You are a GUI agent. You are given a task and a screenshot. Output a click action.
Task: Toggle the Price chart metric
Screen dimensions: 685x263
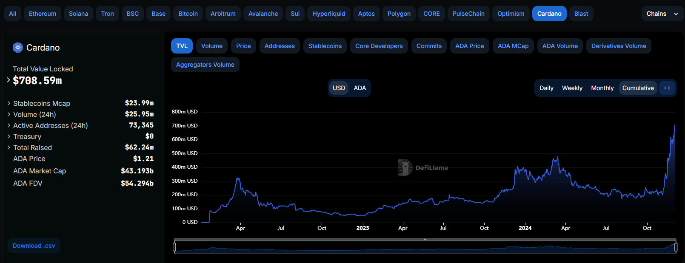coord(243,46)
